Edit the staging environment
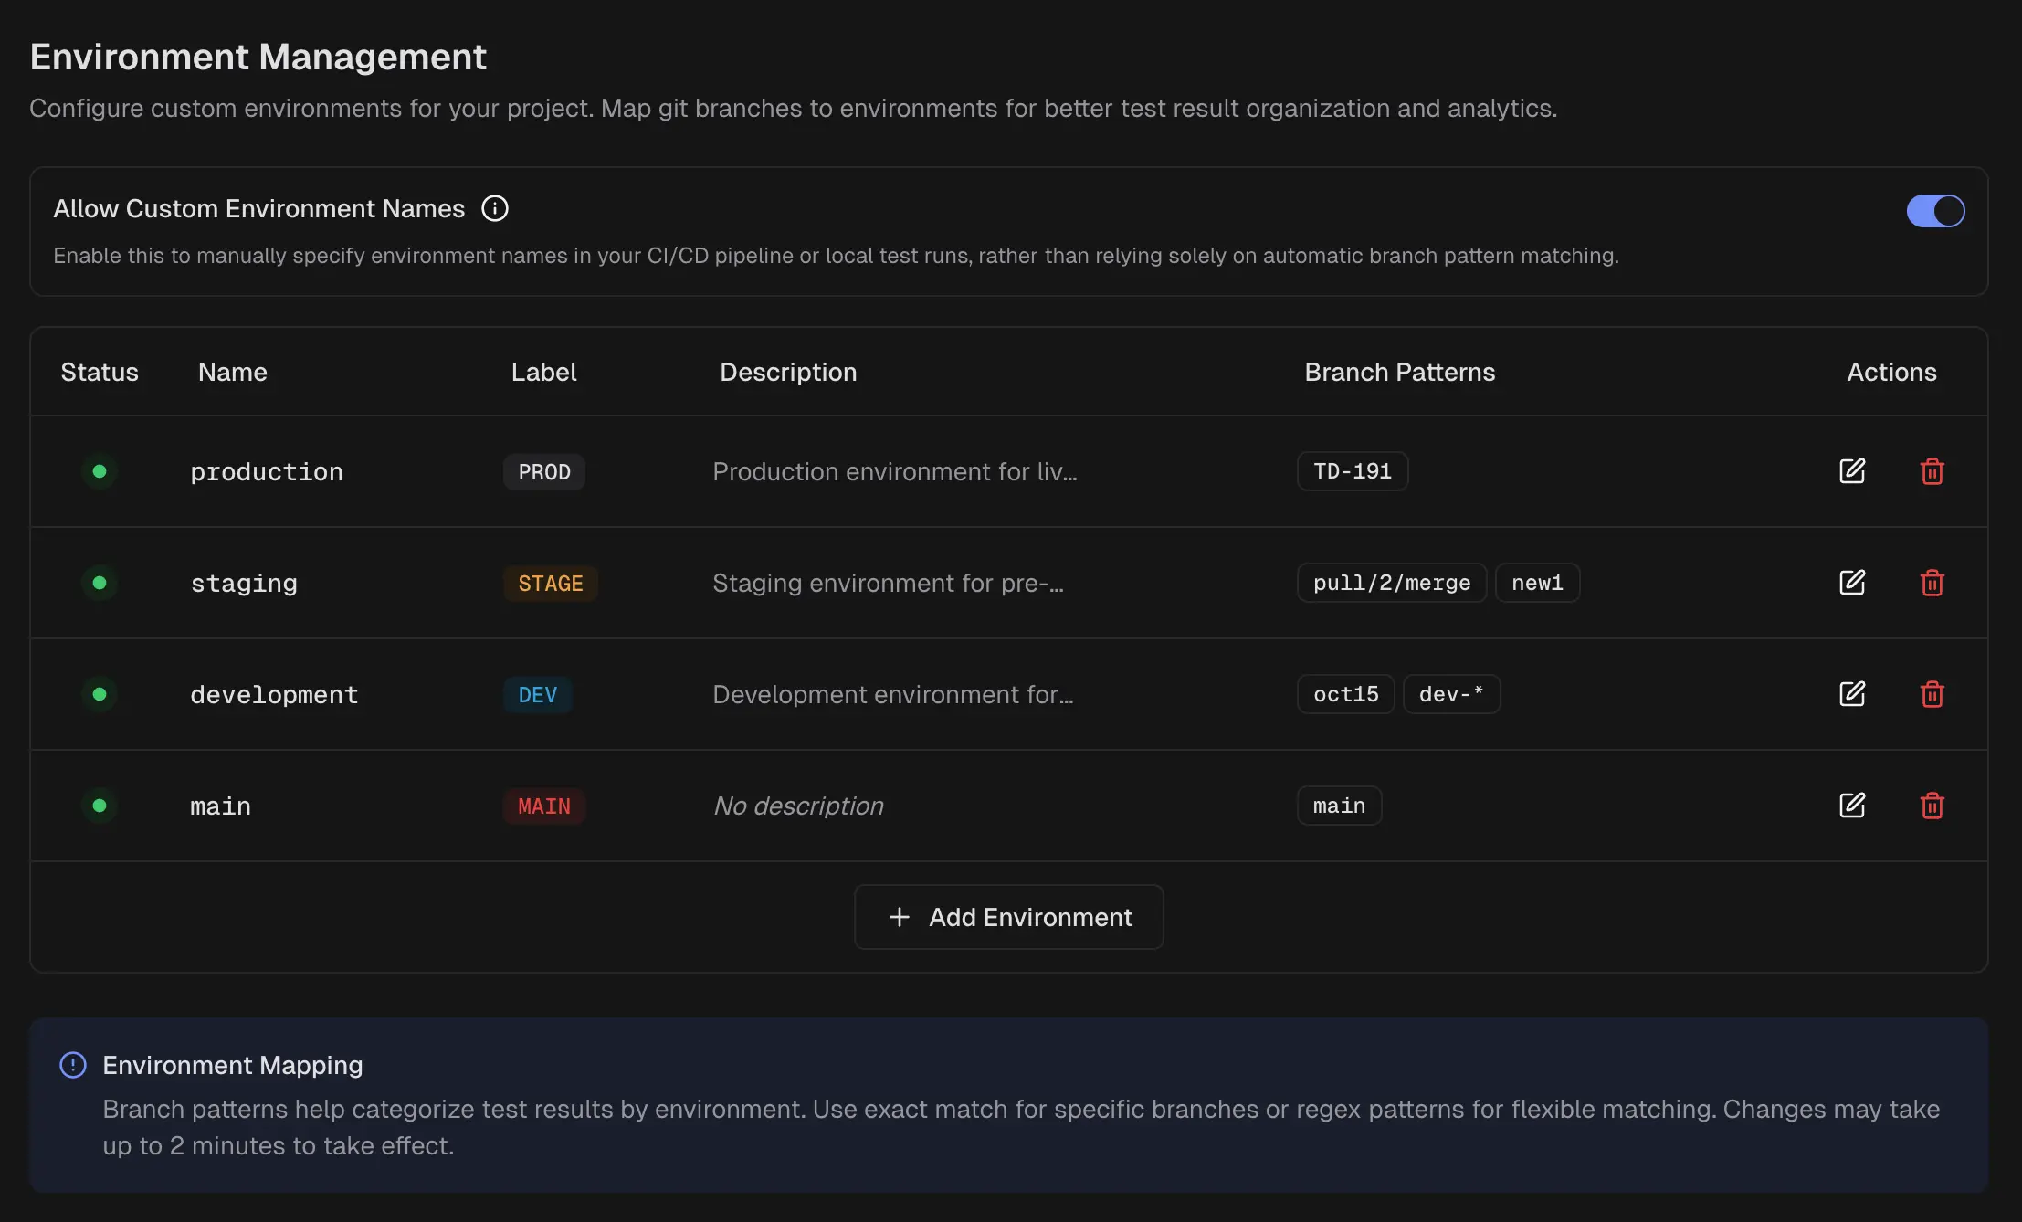This screenshot has height=1222, width=2022. pyautogui.click(x=1851, y=583)
